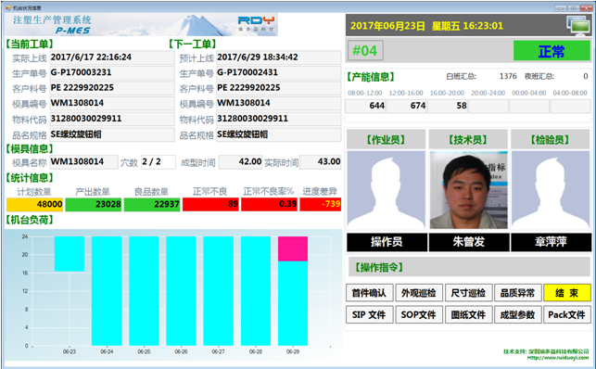The width and height of the screenshot is (596, 369).
Task: Open the technician photo of 朱曾发
Action: tap(468, 190)
